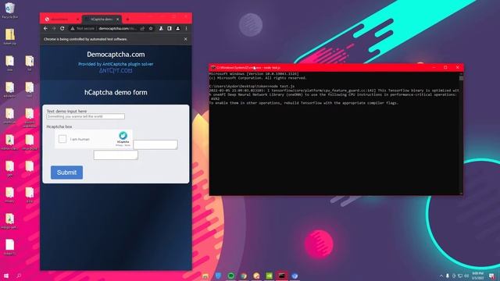Click the hCaptcha logo in widget

pyautogui.click(x=123, y=136)
